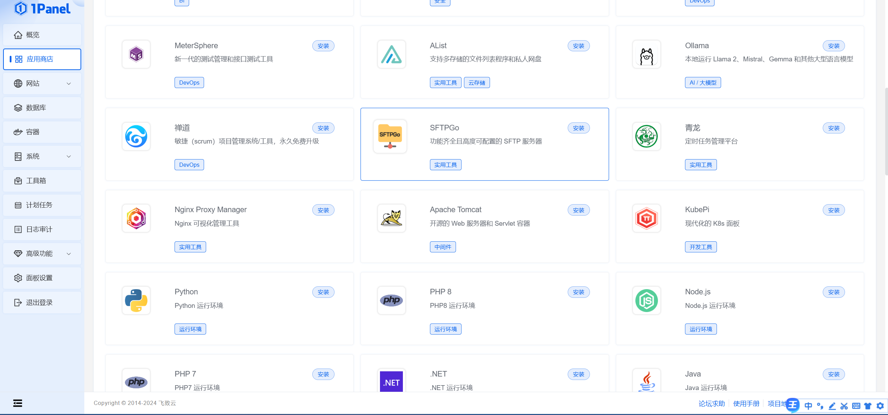Click the 实用工具 tag on Nginx Proxy Manager
The height and width of the screenshot is (415, 888).
pyautogui.click(x=190, y=247)
